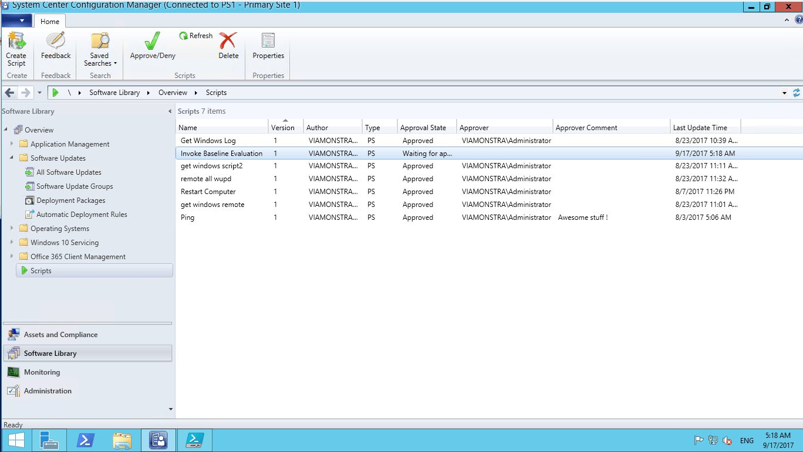The height and width of the screenshot is (452, 803).
Task: Collapse the Overview tree node
Action: 6,130
